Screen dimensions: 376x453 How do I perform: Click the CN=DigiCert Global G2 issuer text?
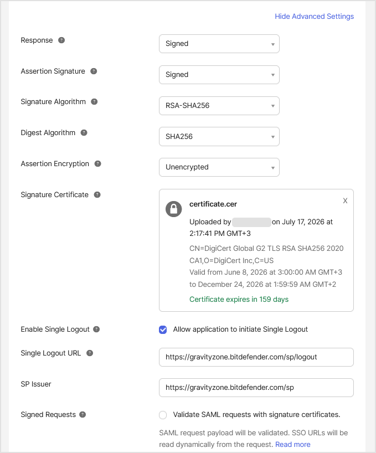click(266, 254)
